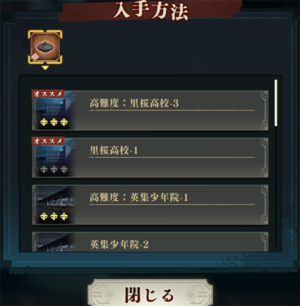Open stage 里桜高校-1
The height and width of the screenshot is (306, 300).
[150, 158]
